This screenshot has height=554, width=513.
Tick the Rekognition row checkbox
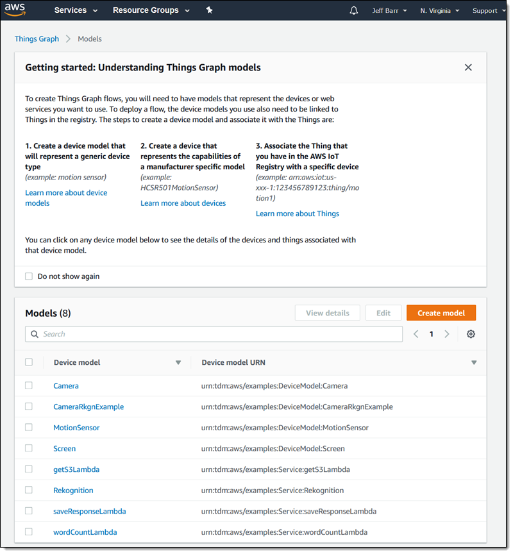coord(29,490)
